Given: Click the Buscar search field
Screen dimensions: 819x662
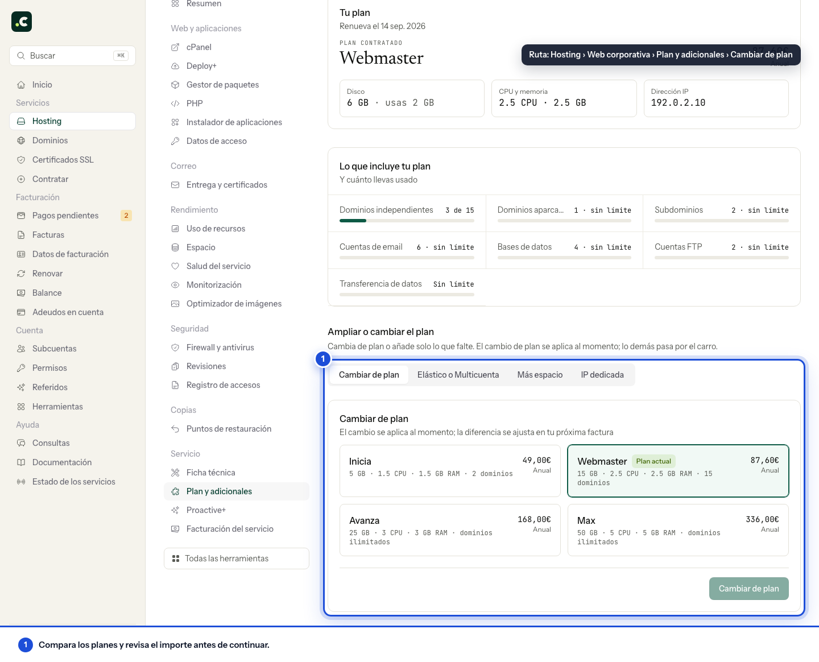Looking at the screenshot, I should point(72,56).
